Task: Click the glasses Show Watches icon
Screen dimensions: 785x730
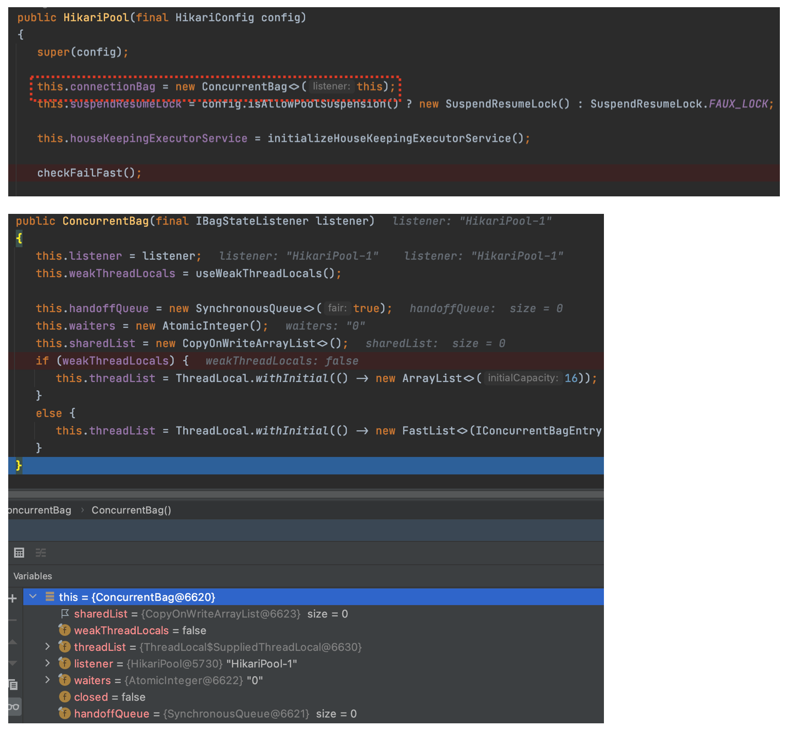Action: [x=13, y=707]
